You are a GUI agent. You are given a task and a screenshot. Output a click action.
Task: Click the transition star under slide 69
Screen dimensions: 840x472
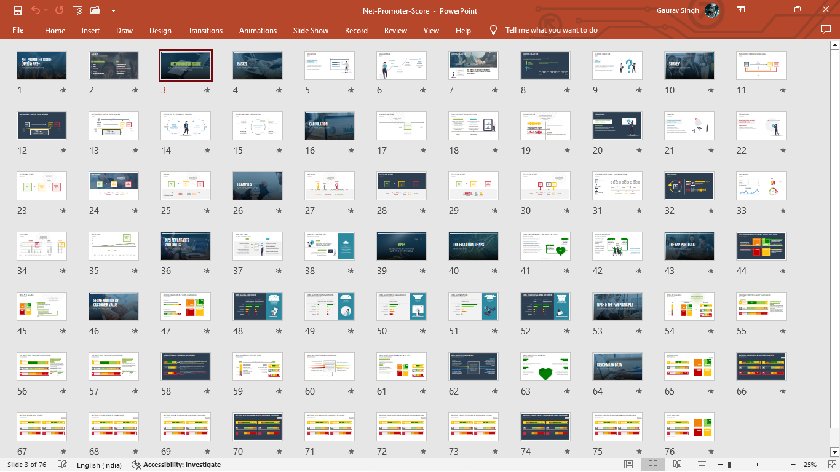[x=207, y=452]
